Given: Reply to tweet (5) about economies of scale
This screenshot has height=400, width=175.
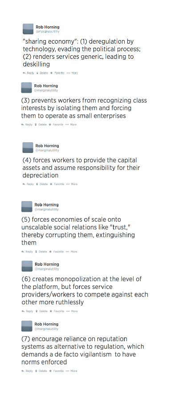Looking at the screenshot, I should click(27, 252).
